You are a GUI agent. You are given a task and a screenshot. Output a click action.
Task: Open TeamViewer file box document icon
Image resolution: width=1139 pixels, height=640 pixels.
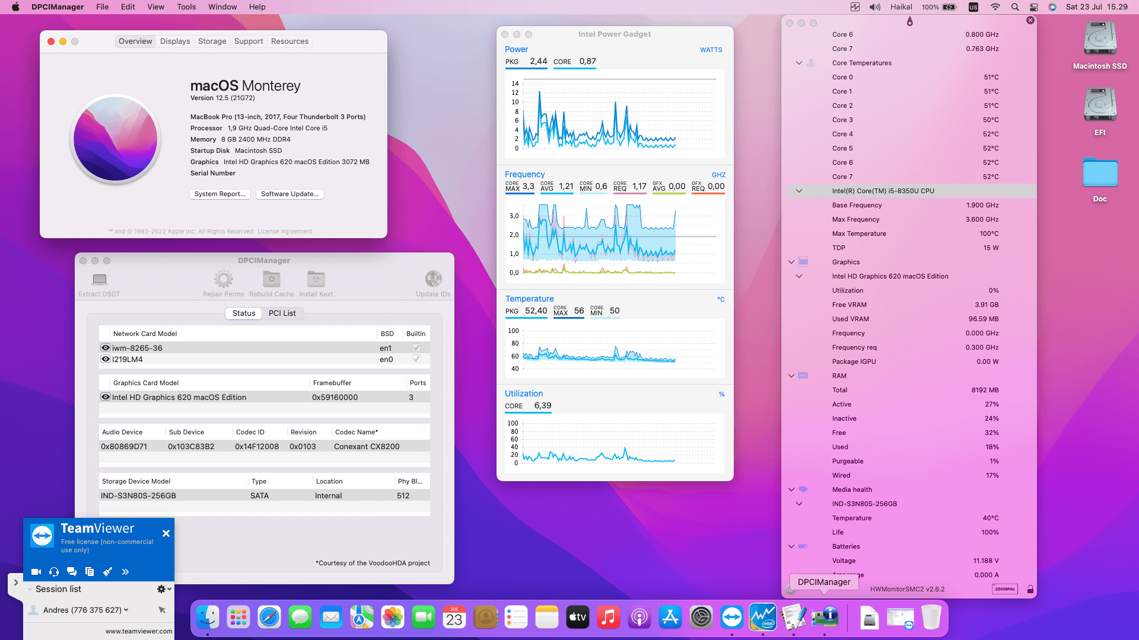pos(90,572)
